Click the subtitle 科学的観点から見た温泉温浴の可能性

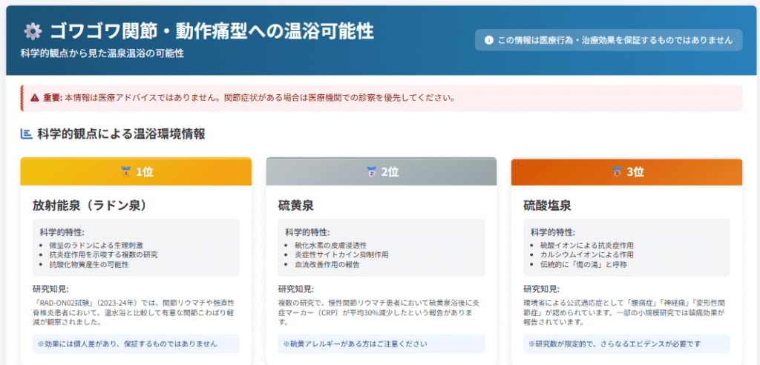tap(102, 54)
